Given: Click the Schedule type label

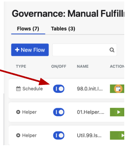Looking at the screenshot, I should 33,89.
